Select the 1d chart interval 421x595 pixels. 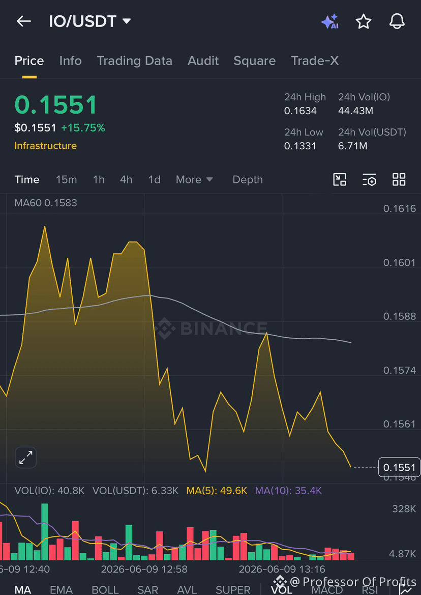click(154, 179)
